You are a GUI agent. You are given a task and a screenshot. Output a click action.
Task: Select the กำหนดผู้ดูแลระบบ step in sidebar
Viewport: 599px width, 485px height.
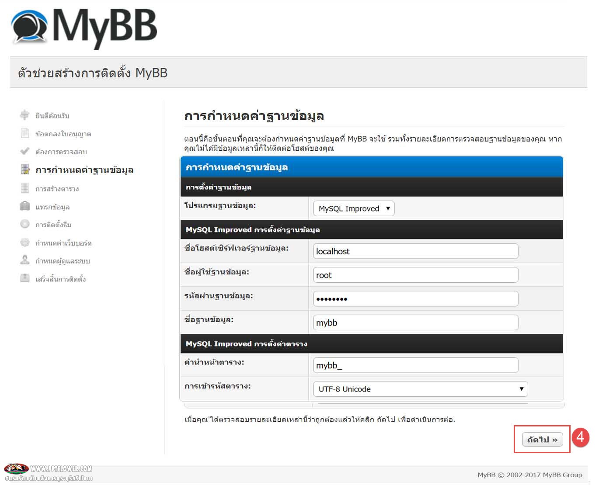click(x=63, y=261)
